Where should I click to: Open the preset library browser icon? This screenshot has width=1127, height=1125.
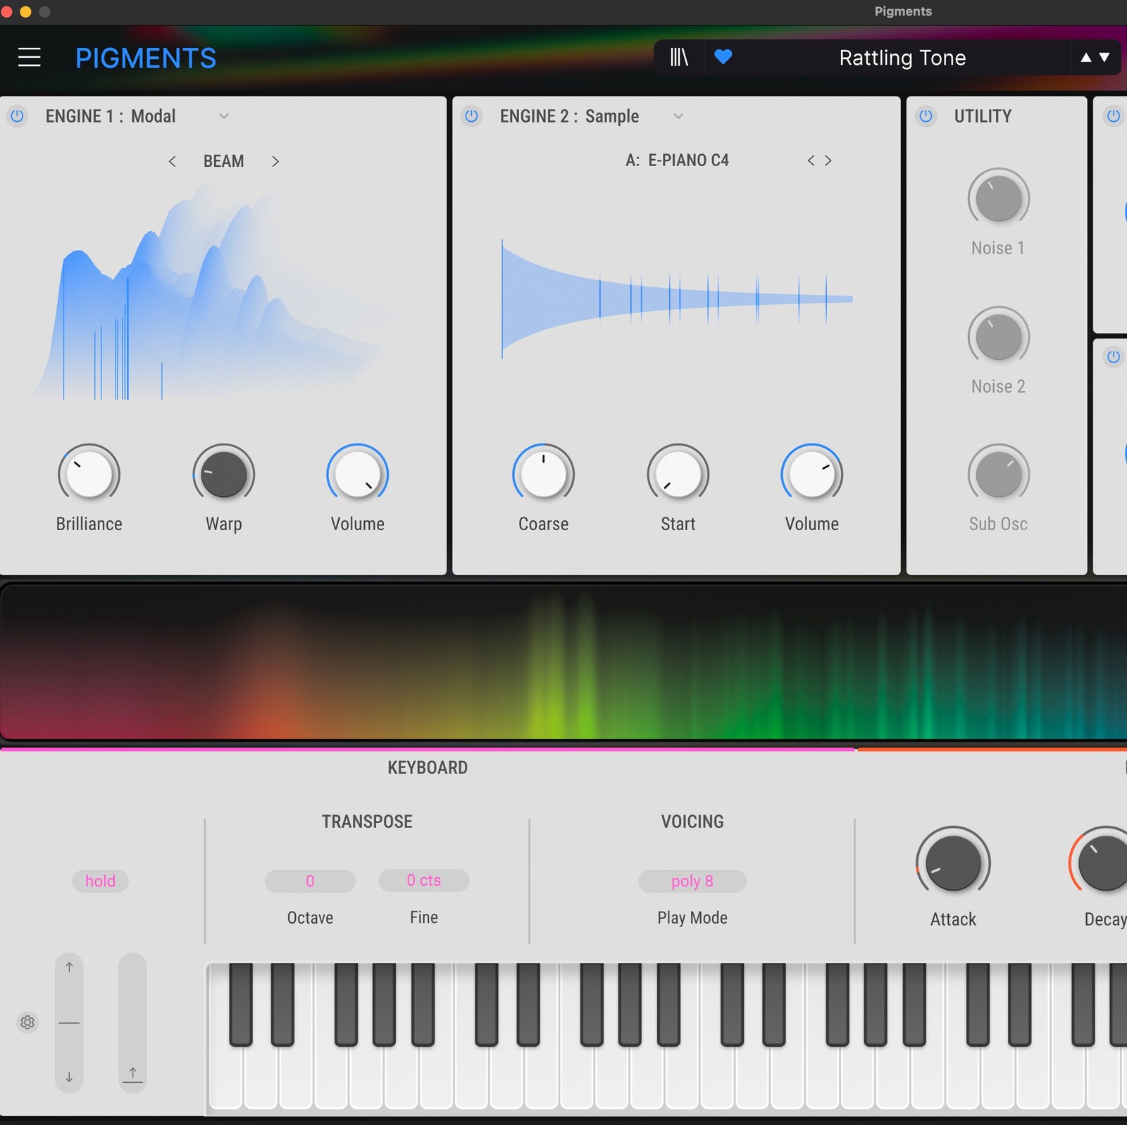(x=679, y=57)
